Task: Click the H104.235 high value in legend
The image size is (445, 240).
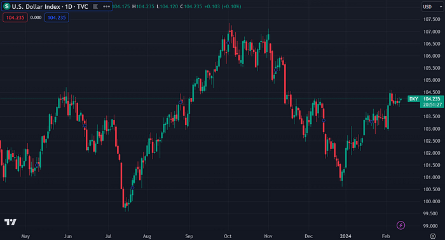Action: tap(143, 6)
